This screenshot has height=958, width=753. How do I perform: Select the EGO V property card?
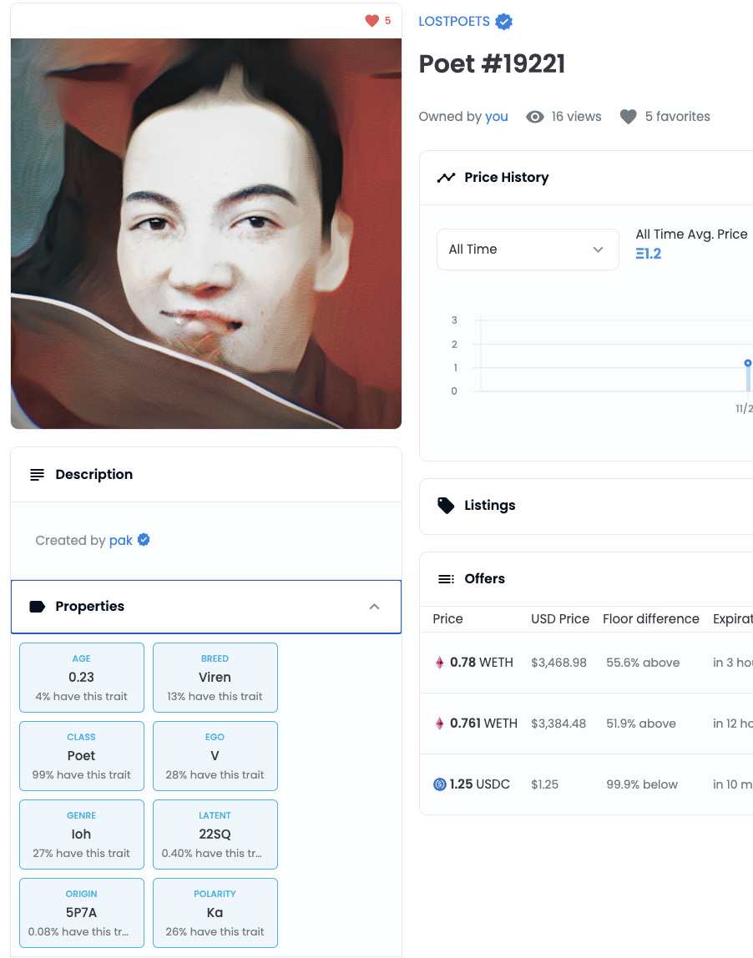215,756
